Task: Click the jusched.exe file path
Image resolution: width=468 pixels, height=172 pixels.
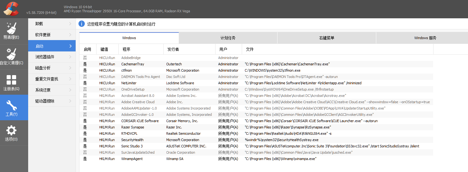Action: (298, 152)
